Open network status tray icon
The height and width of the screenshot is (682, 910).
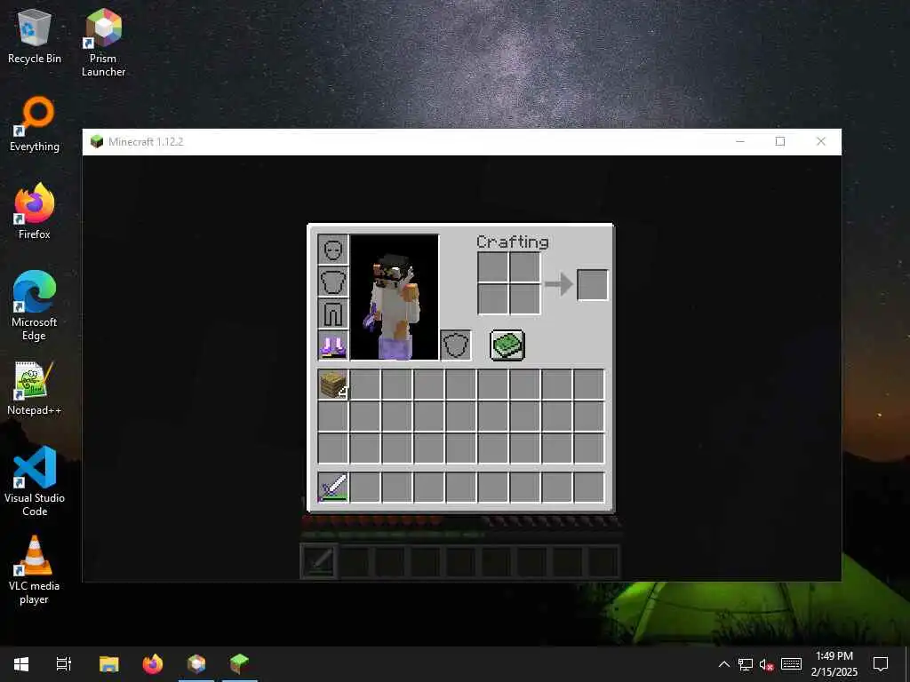click(746, 664)
